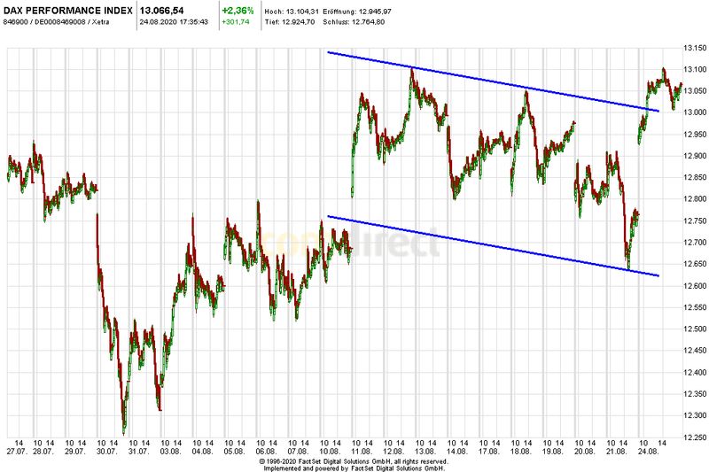Click the 06.08. date label

click(266, 452)
